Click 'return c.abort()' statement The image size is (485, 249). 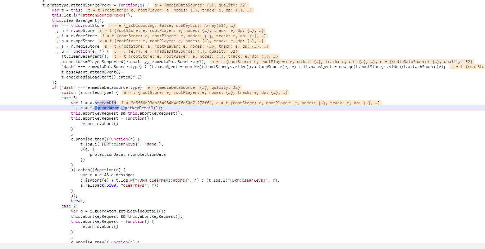tap(99, 124)
